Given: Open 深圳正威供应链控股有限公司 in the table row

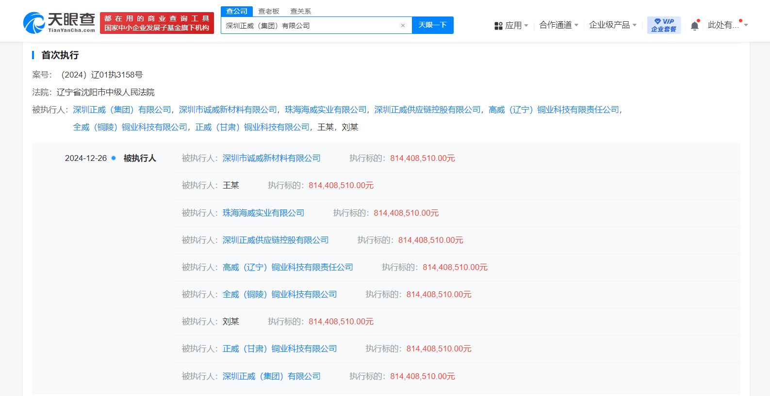Looking at the screenshot, I should [276, 240].
